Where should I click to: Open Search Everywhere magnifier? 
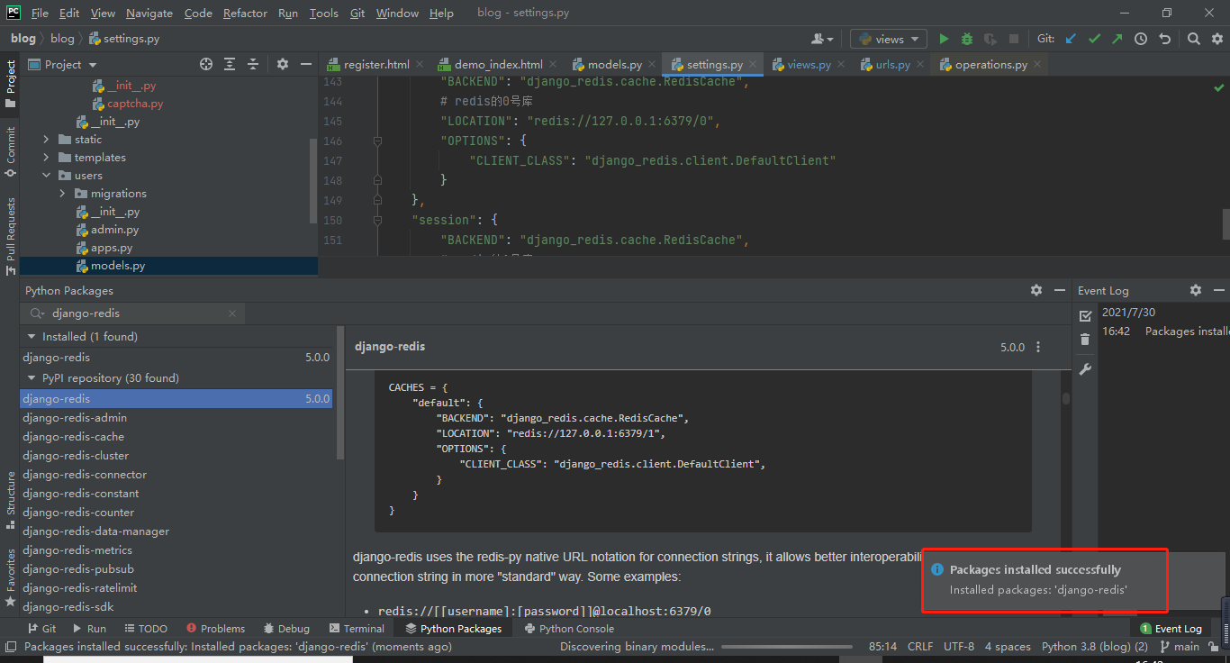tap(1193, 39)
